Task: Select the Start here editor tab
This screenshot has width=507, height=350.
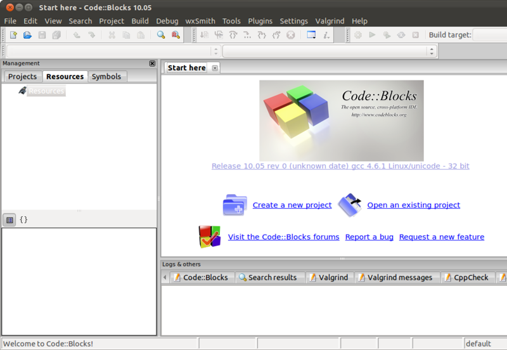Action: pyautogui.click(x=186, y=68)
